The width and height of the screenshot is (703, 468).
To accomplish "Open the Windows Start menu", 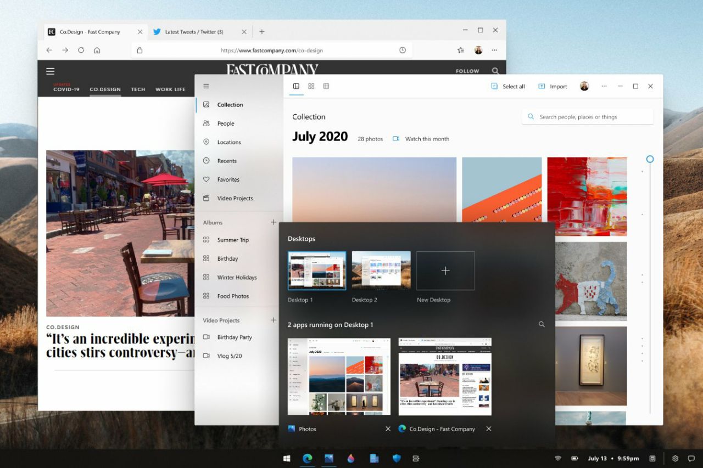I will pos(287,458).
